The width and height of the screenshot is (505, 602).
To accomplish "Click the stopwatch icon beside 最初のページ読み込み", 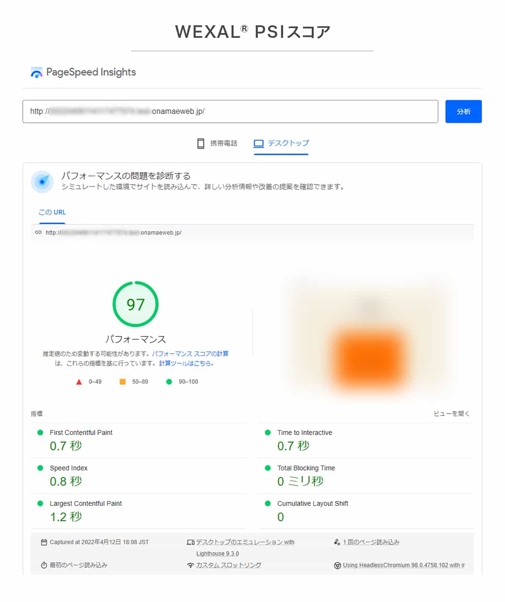I will pyautogui.click(x=44, y=565).
